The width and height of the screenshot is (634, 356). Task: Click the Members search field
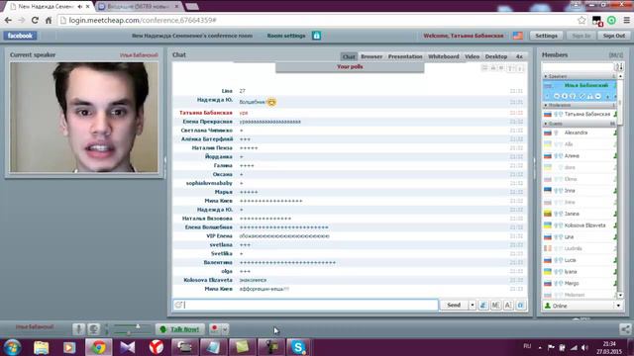coord(578,67)
